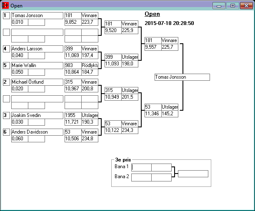Image resolution: width=255 pixels, height=211 pixels.
Task: Click the final winner Tomas Jonsson box
Action: 182,77
